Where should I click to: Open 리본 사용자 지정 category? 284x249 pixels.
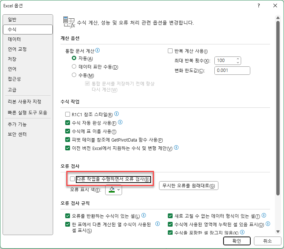(x=28, y=102)
